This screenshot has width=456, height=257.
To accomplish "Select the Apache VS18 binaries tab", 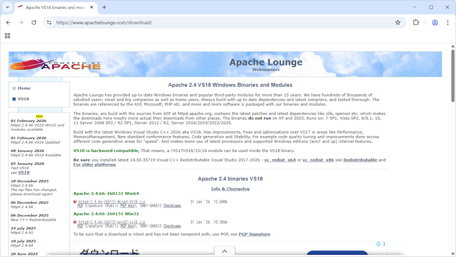I will 55,7.
